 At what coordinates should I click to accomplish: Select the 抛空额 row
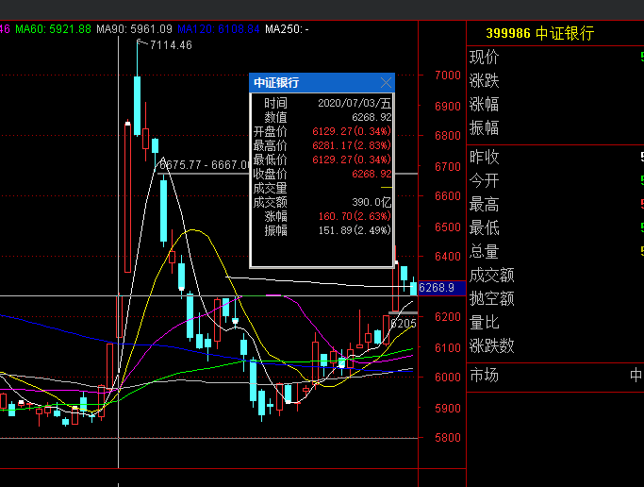click(x=492, y=299)
